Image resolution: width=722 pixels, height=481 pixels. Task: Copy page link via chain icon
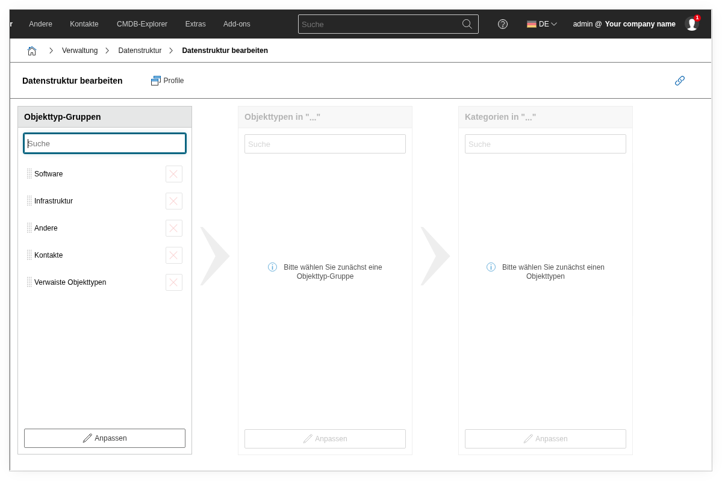(x=679, y=81)
